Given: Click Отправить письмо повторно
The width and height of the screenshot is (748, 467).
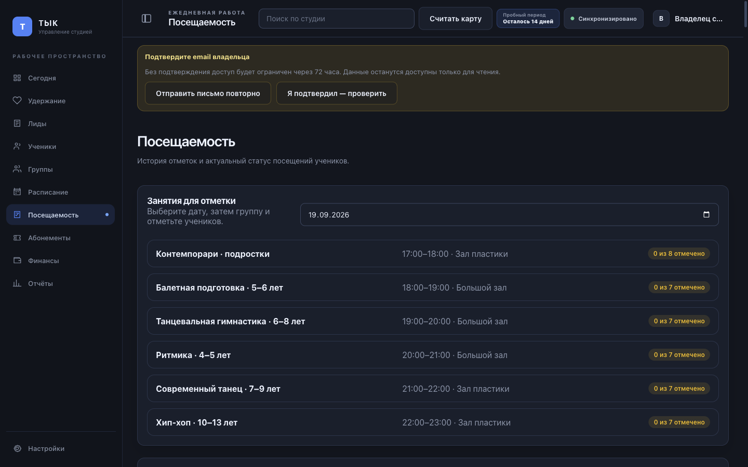Looking at the screenshot, I should [x=208, y=93].
